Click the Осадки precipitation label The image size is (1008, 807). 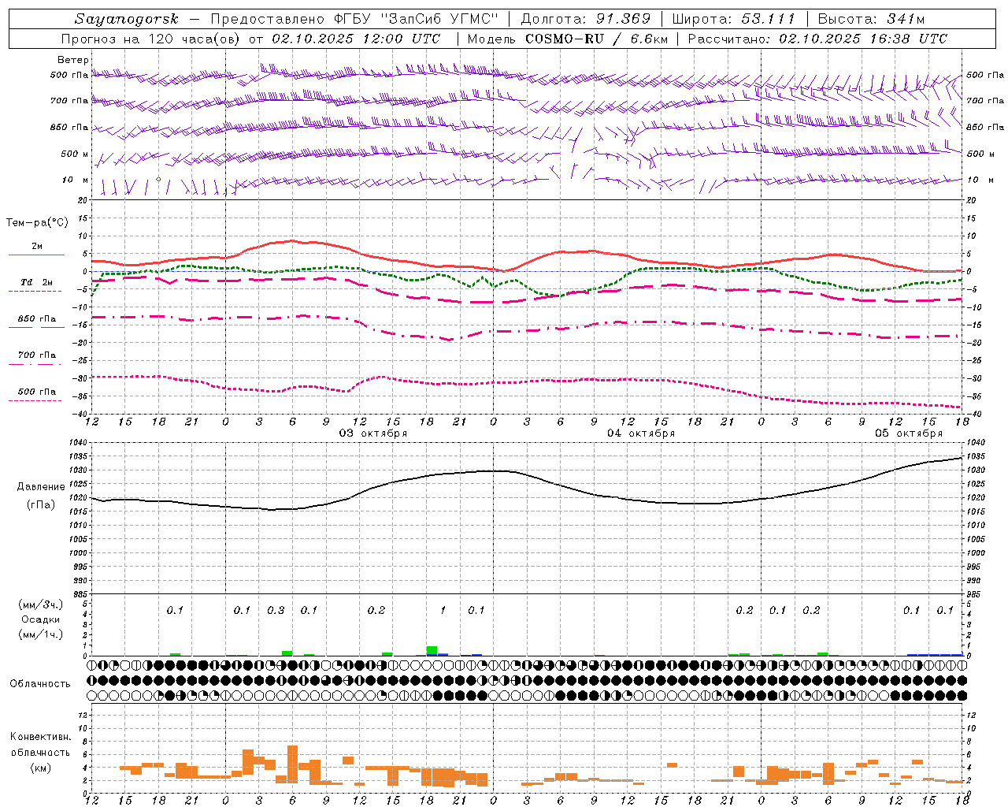pyautogui.click(x=41, y=619)
